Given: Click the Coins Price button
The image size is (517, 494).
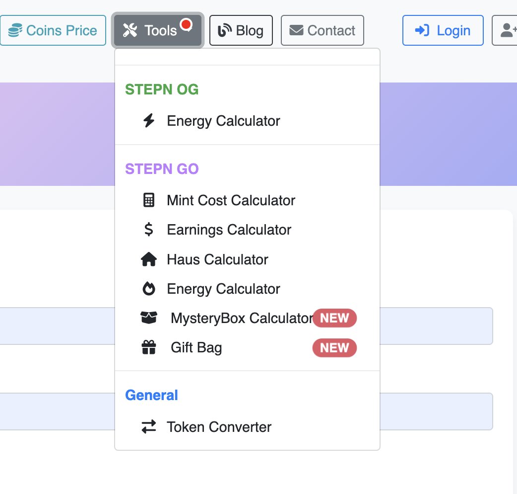Looking at the screenshot, I should coord(53,31).
